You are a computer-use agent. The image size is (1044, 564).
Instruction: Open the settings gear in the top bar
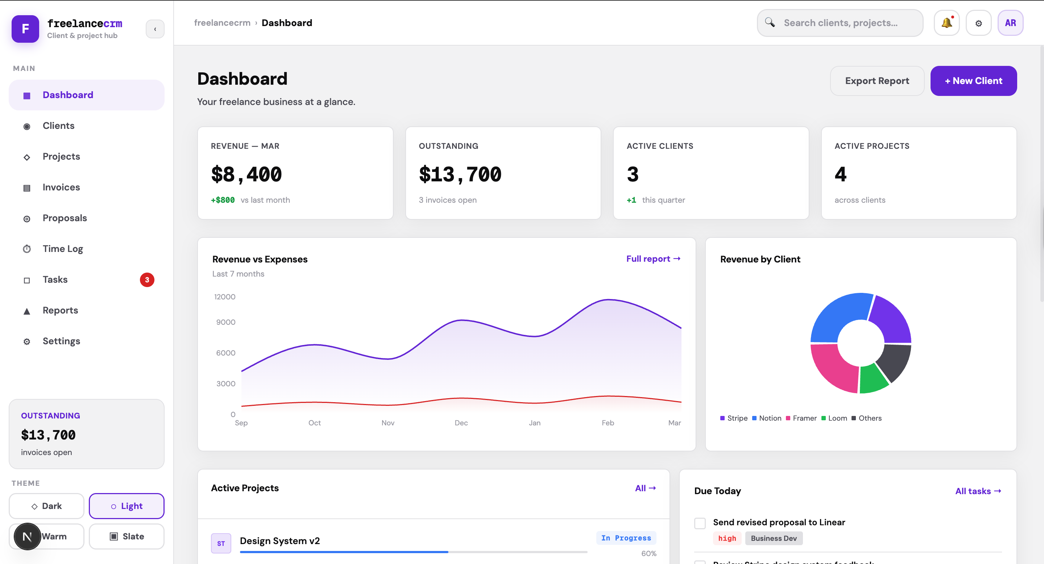pyautogui.click(x=978, y=23)
